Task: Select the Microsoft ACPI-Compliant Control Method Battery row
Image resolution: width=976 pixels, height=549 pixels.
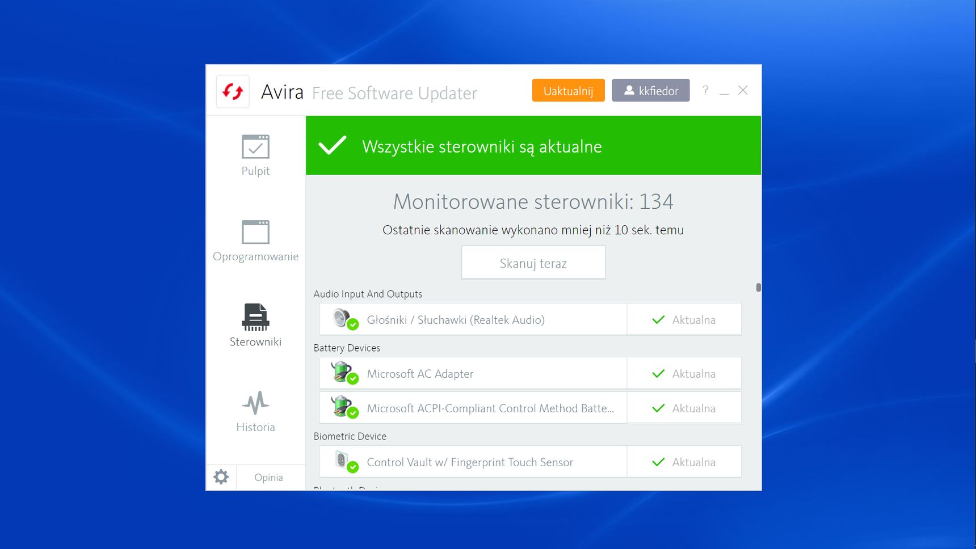Action: coord(530,408)
